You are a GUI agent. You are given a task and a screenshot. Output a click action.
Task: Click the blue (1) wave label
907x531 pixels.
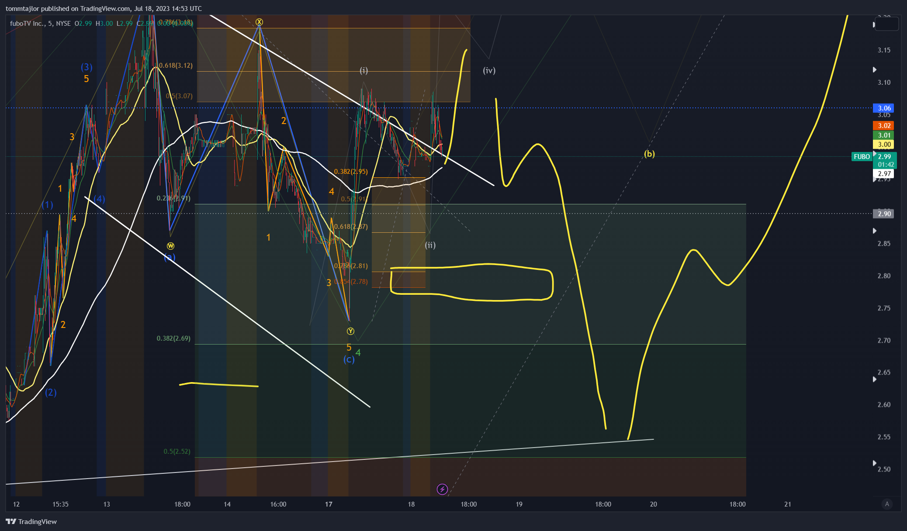click(x=48, y=205)
